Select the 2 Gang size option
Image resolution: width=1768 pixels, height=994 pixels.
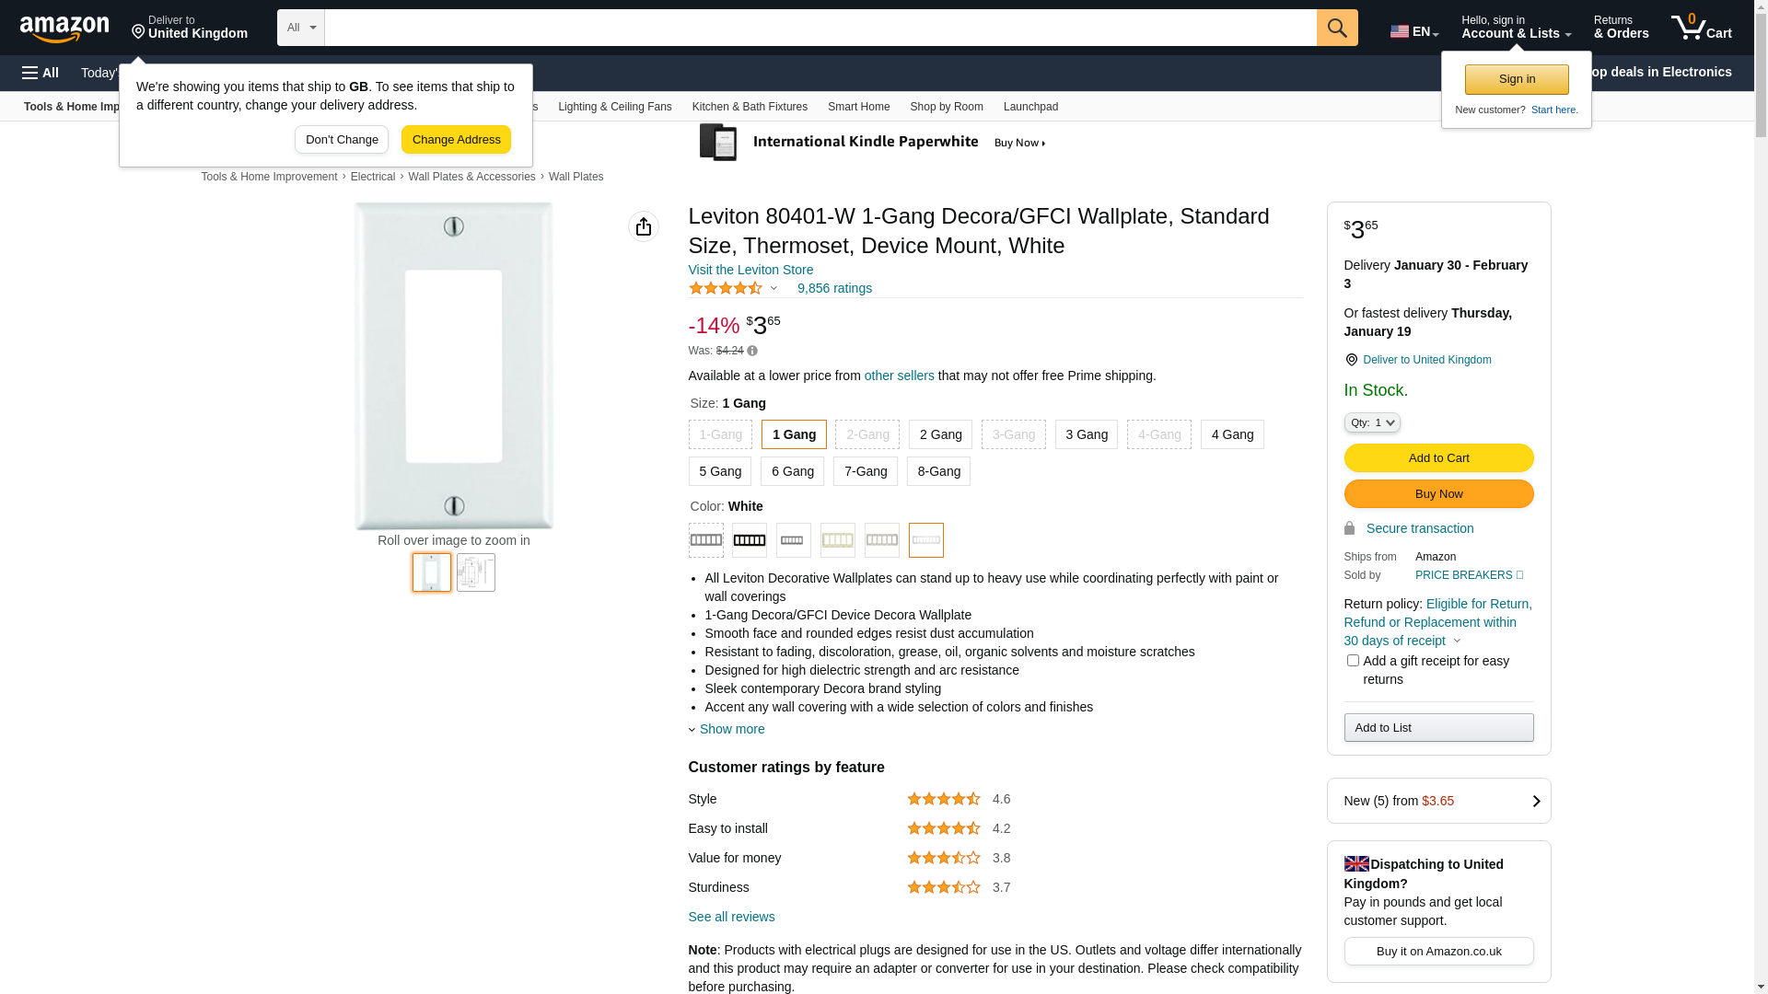pos(940,434)
